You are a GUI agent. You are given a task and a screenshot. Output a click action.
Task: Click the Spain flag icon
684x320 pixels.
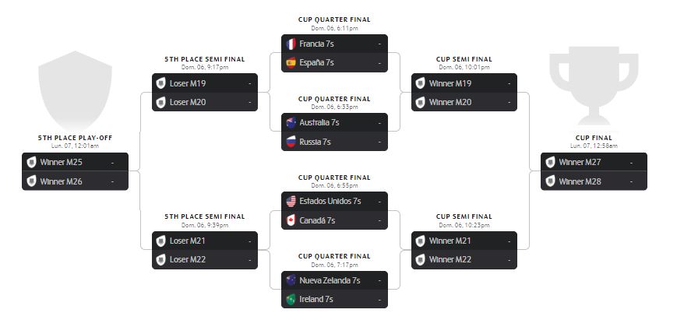(x=291, y=63)
